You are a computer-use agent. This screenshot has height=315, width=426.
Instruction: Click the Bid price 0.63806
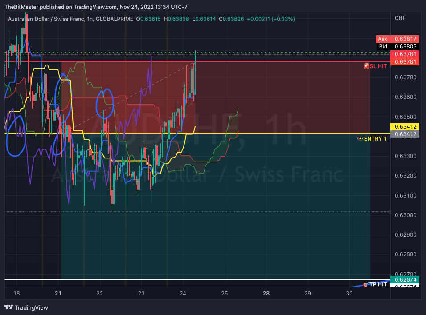point(405,47)
